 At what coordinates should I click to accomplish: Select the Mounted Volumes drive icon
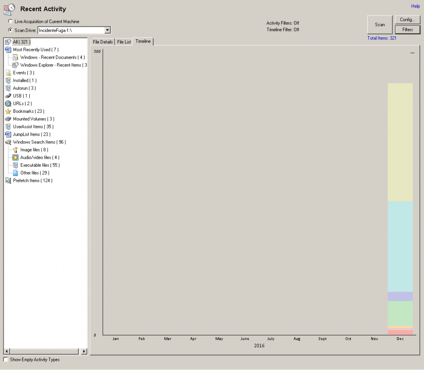tap(8, 119)
